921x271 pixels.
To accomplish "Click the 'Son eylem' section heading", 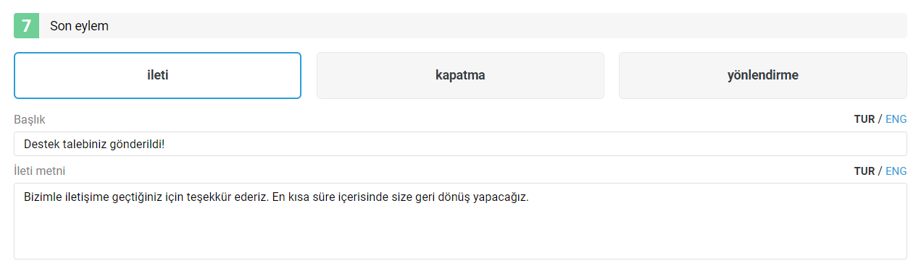I will click(x=79, y=26).
